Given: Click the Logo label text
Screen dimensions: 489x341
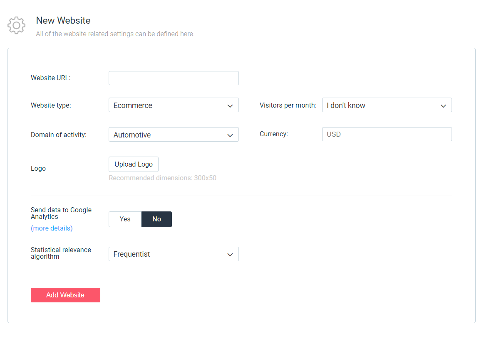Looking at the screenshot, I should [x=38, y=169].
